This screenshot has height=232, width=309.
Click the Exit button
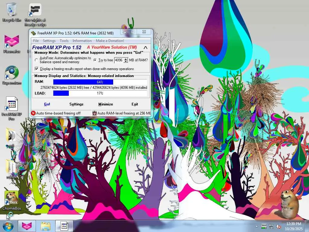135,104
